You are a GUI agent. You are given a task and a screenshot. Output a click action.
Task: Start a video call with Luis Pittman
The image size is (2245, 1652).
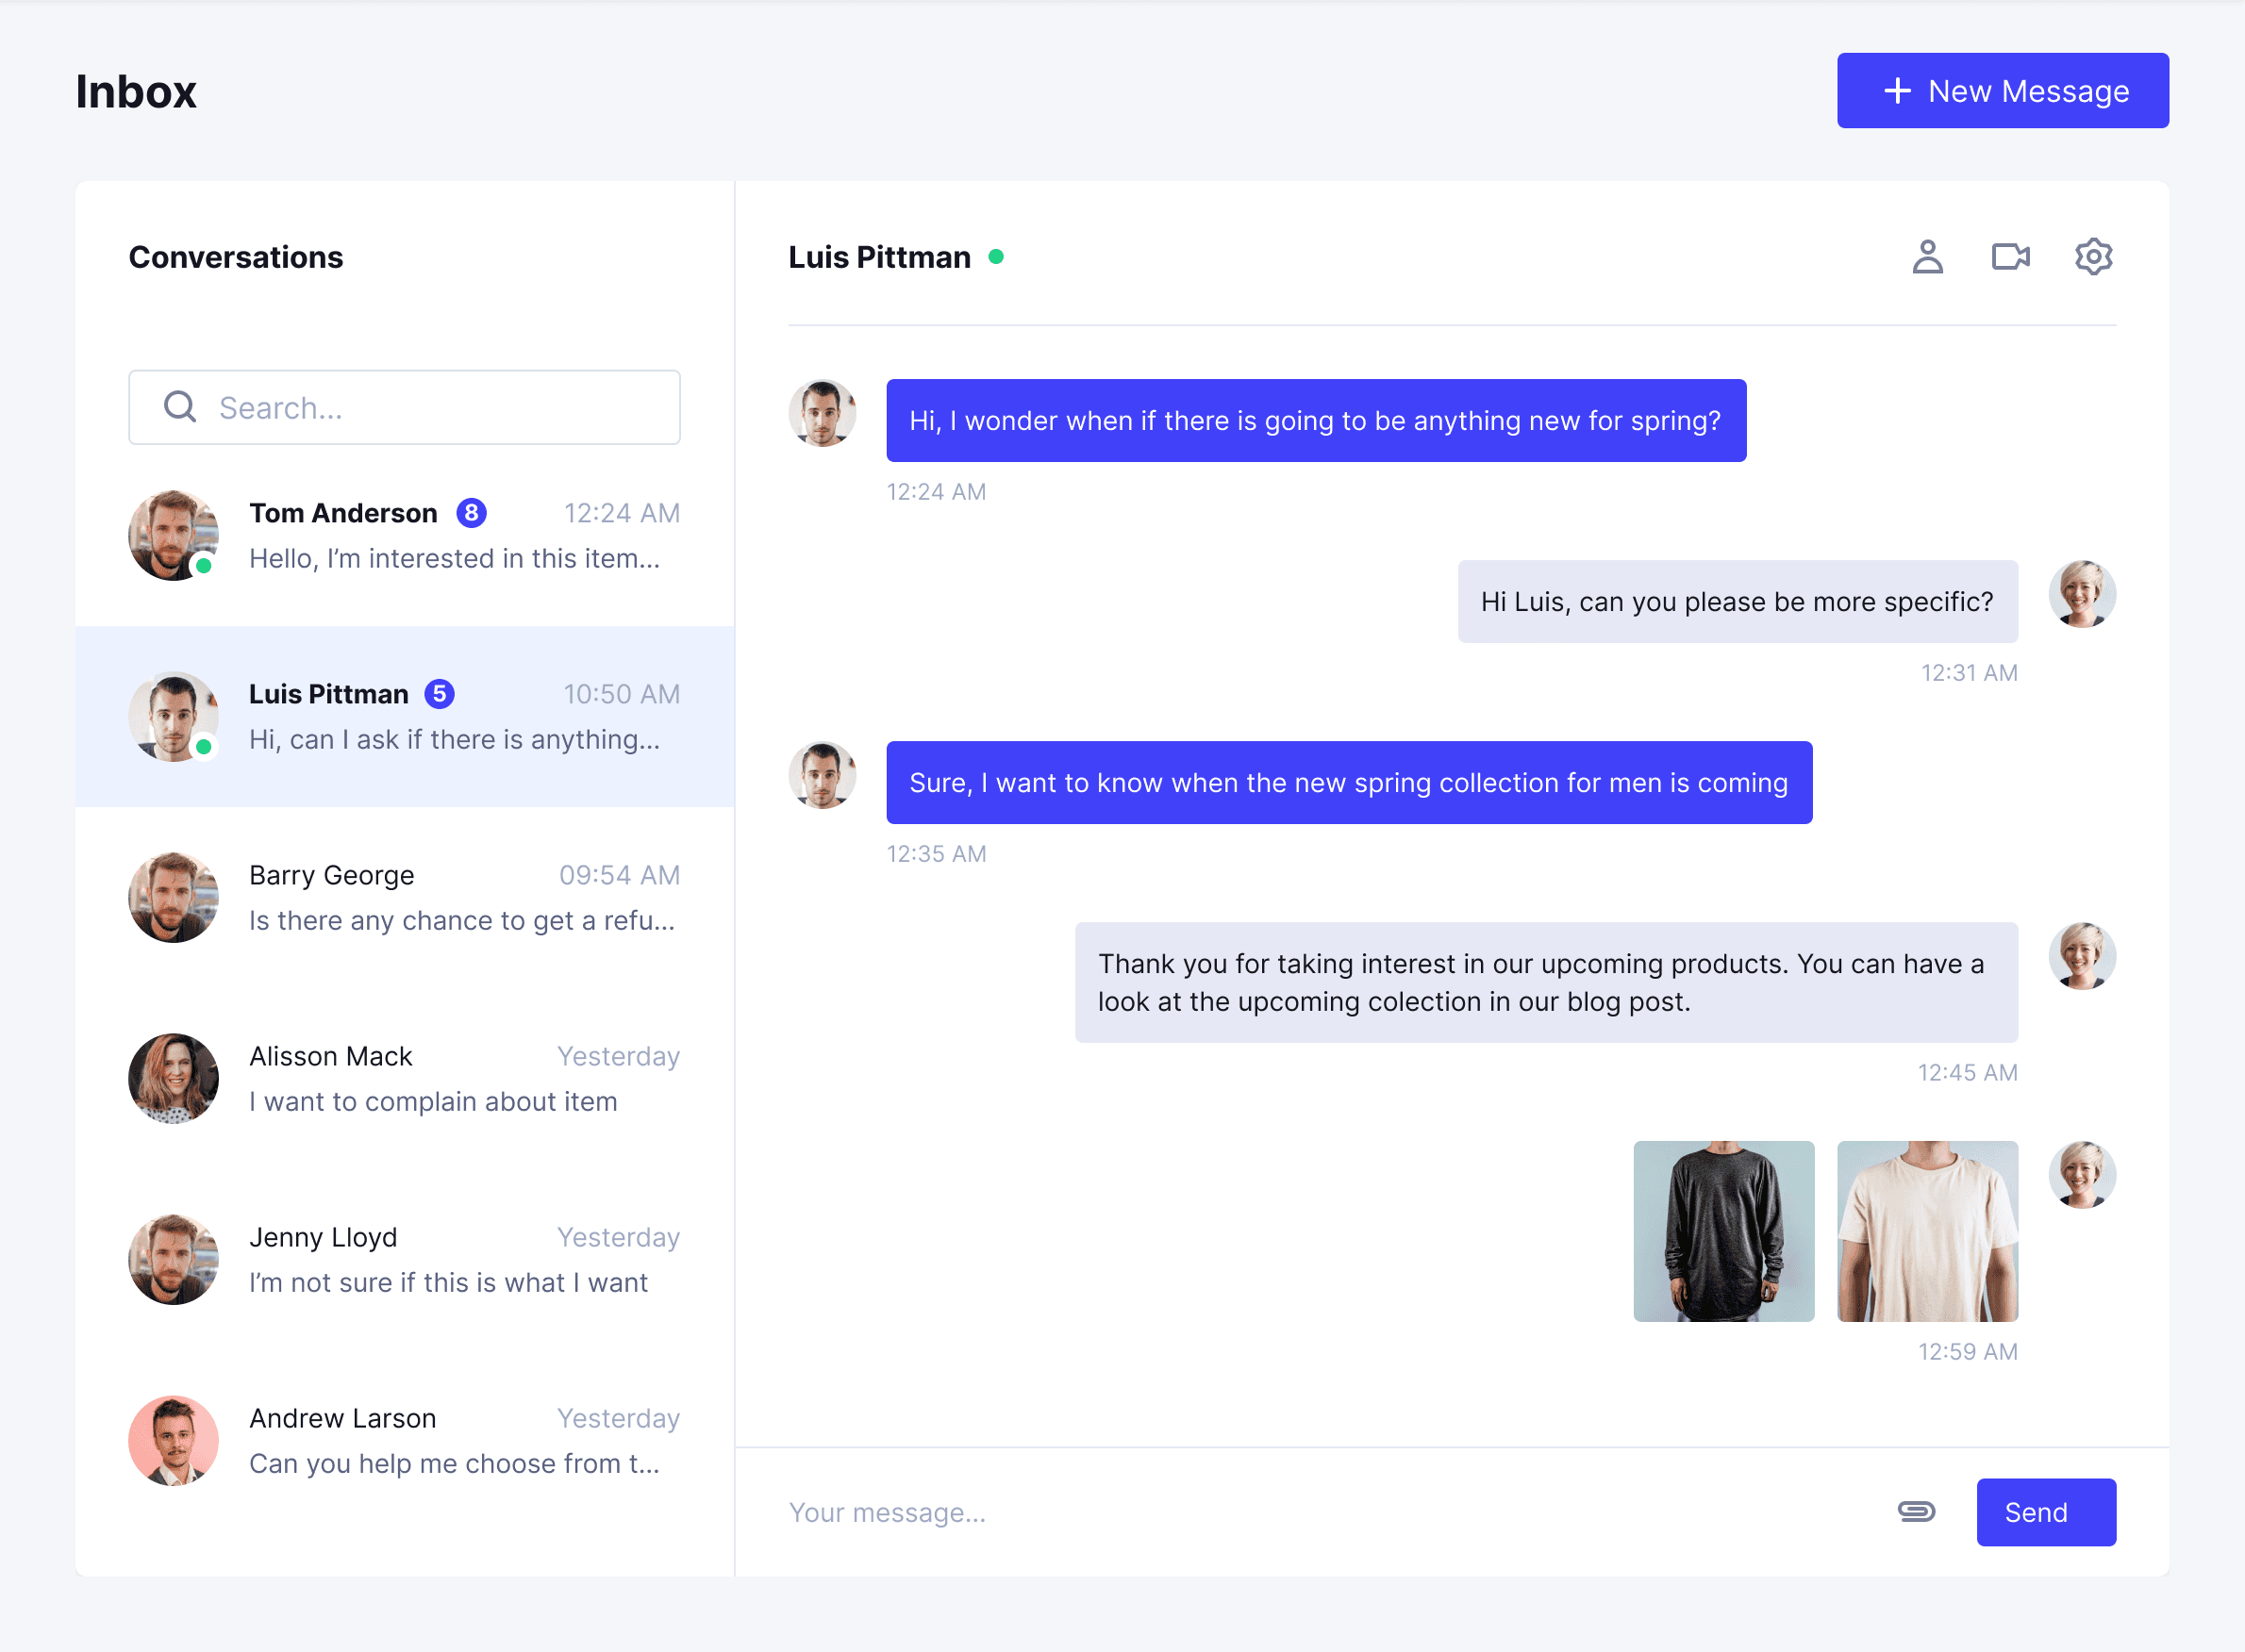pyautogui.click(x=2010, y=257)
